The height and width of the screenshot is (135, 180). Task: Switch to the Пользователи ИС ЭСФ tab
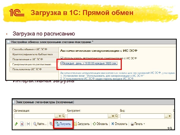click(34, 69)
